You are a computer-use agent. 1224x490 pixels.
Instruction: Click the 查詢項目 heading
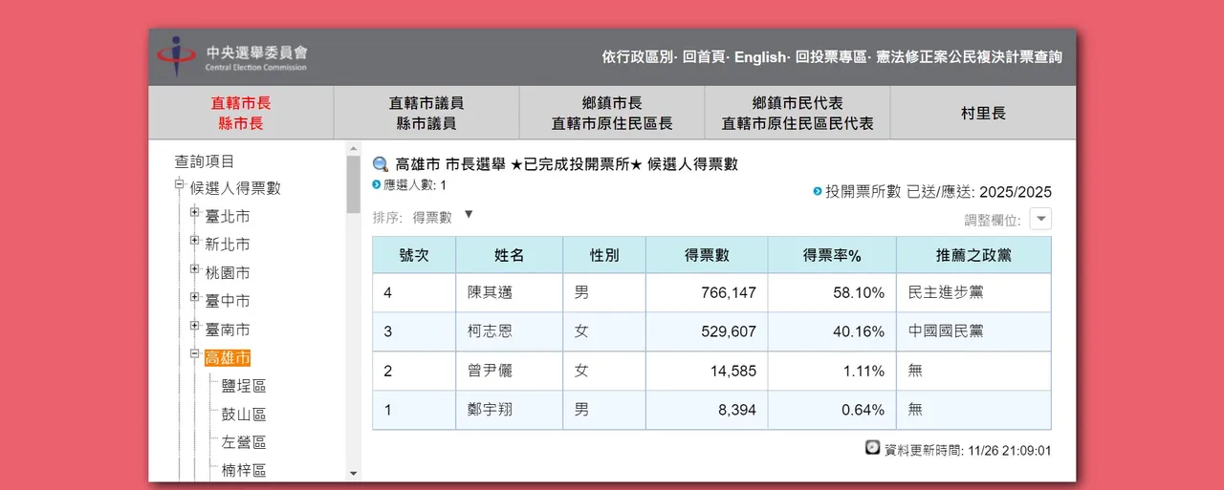pos(204,162)
